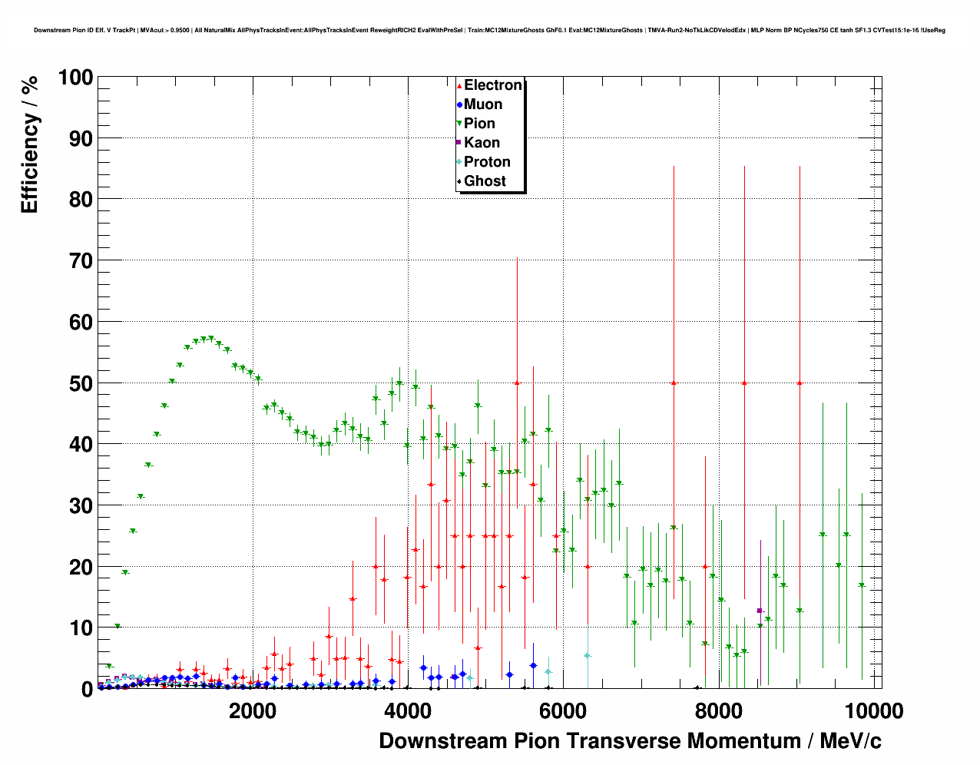Click the x-axis label 4000
The height and width of the screenshot is (765, 980).
coord(408,711)
